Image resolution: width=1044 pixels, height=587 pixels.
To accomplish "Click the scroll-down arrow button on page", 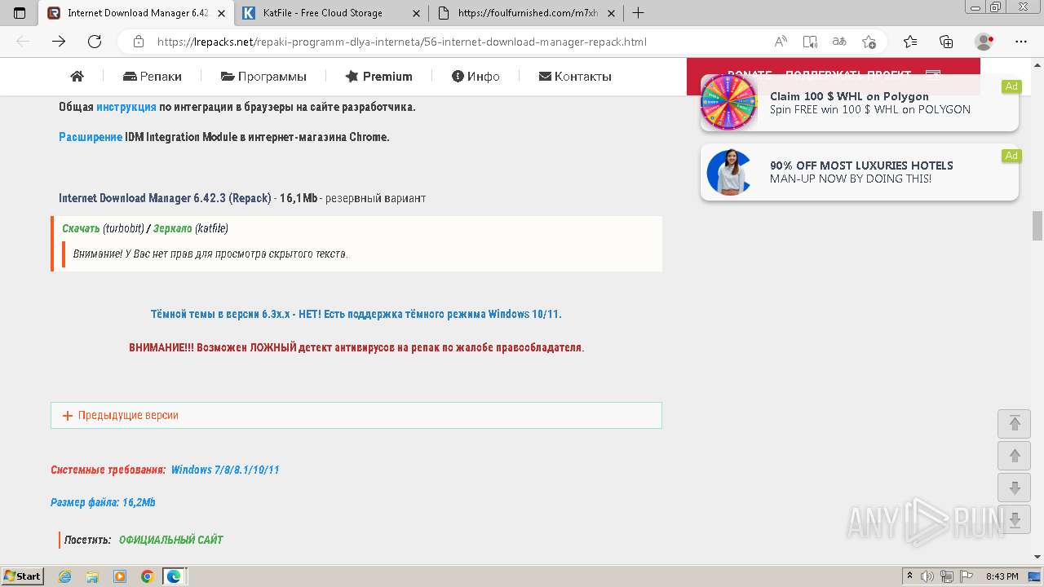I will click(x=1015, y=488).
